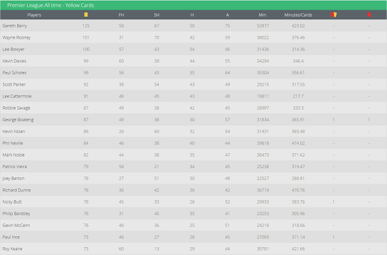Screen dimensions: 387x255
Task: Click the second yellow card header icon
Action: (x=333, y=15)
